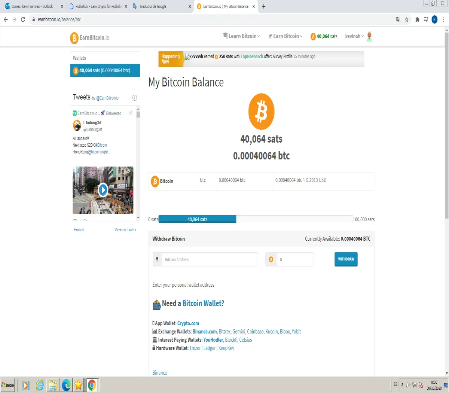The image size is (449, 393).
Task: Open the Chrome three-dot menu
Action: click(443, 19)
